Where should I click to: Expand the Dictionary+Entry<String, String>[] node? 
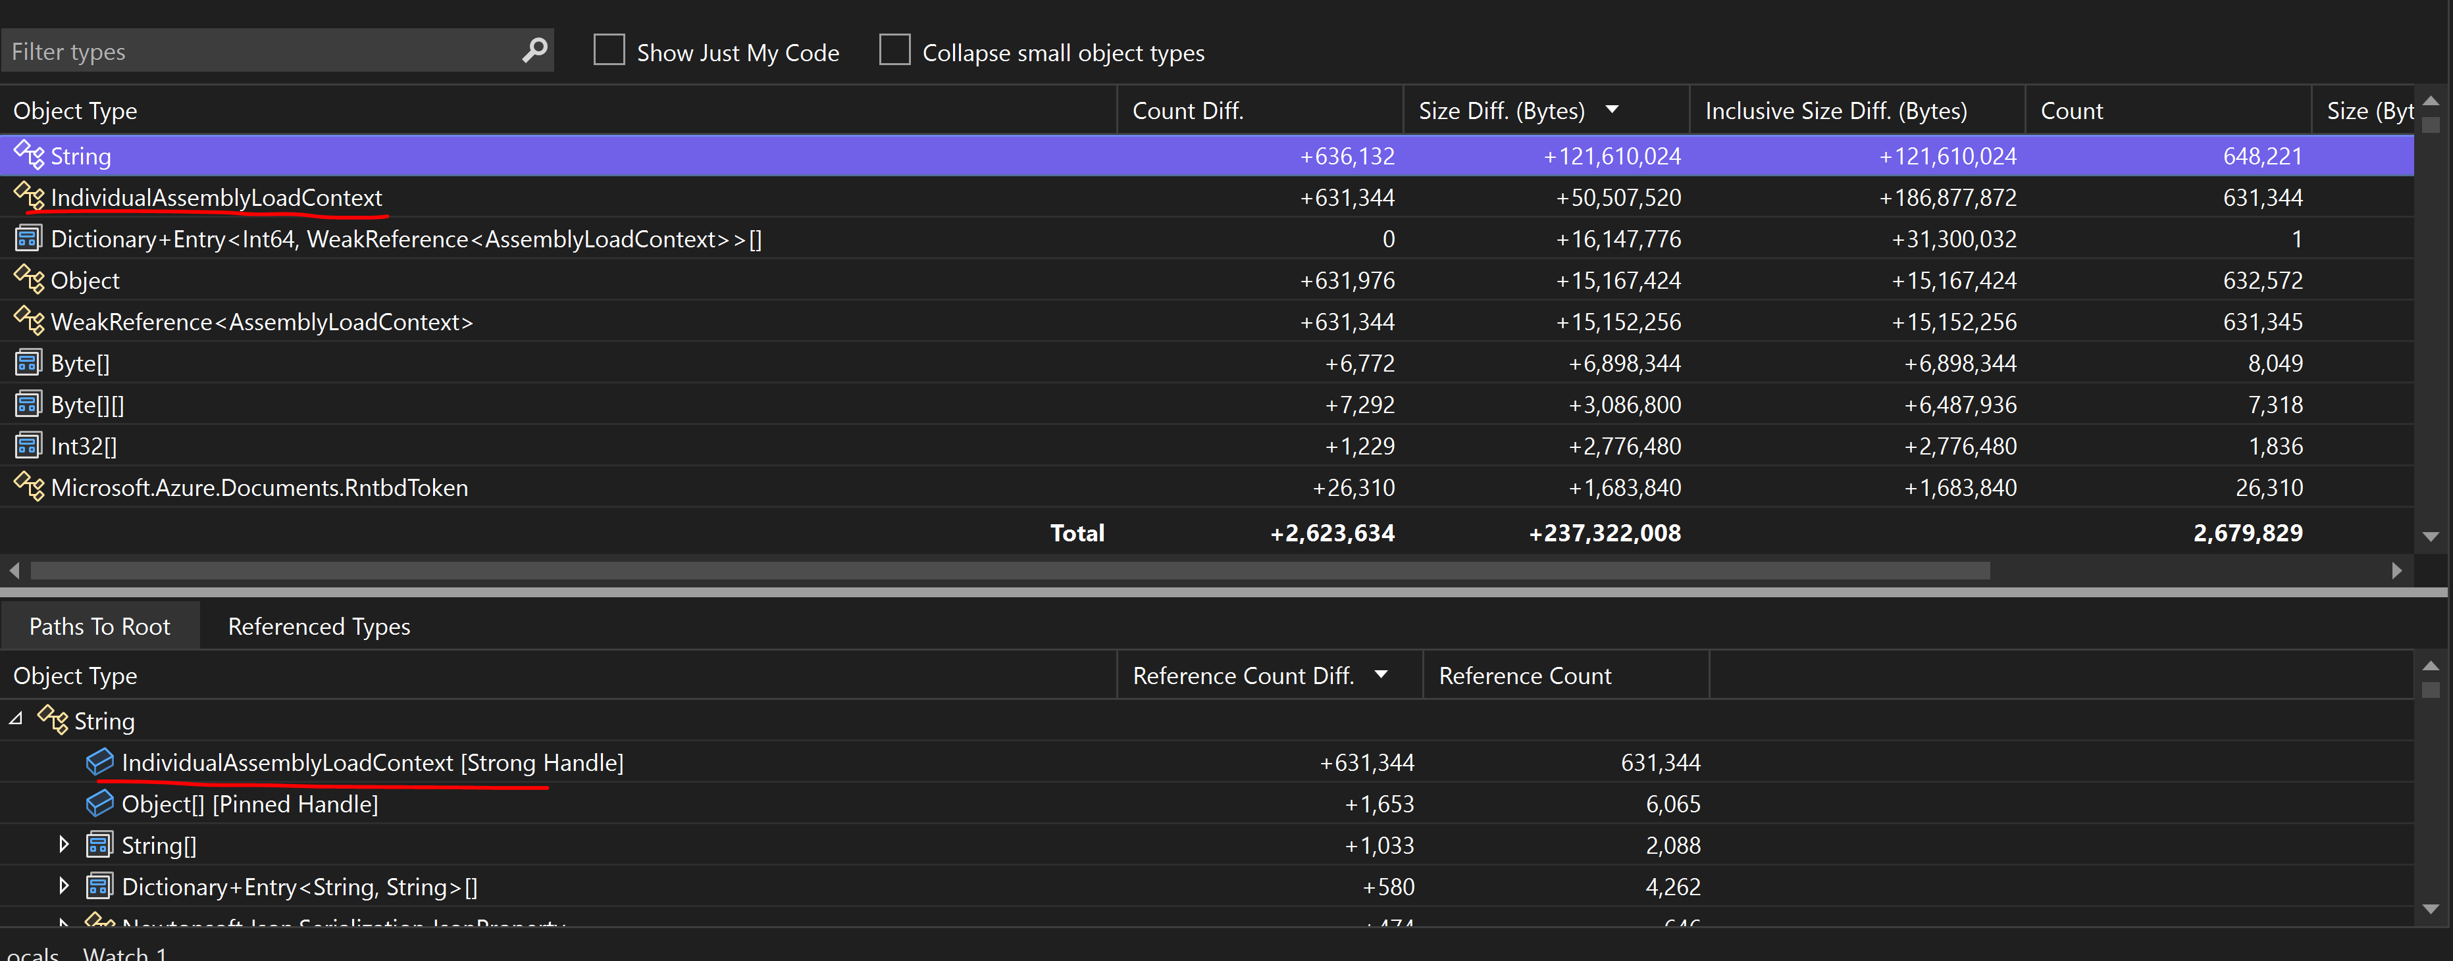(63, 886)
